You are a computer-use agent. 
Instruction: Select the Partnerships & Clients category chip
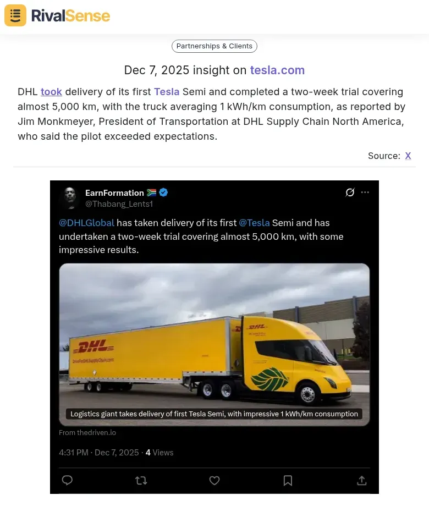[x=214, y=46]
